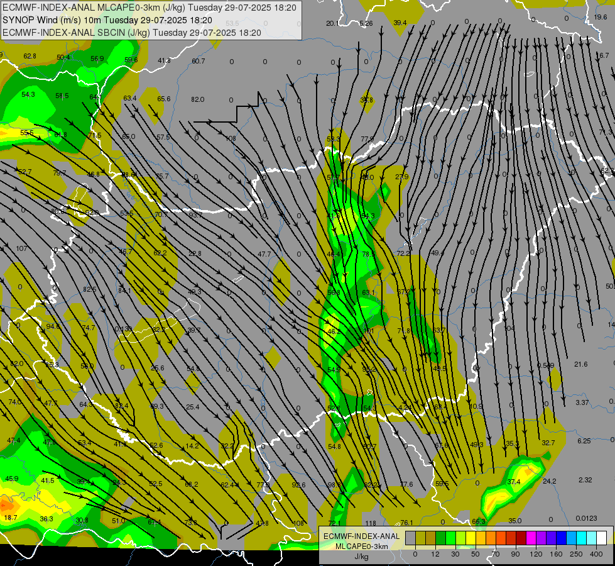Viewport: 615px width, 566px height.
Task: Click the legend scale value 50
Action: click(x=476, y=554)
